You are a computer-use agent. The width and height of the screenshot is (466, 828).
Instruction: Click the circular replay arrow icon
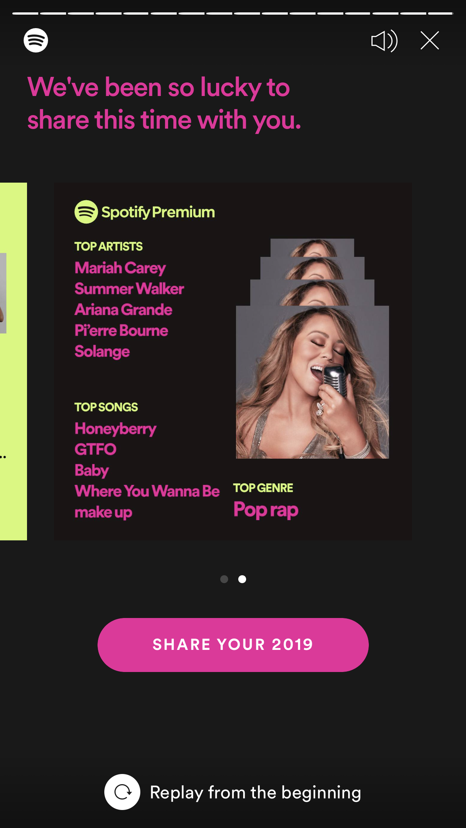(x=122, y=792)
